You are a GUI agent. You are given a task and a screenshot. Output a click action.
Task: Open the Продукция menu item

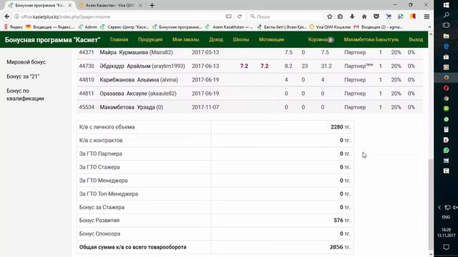coord(150,39)
